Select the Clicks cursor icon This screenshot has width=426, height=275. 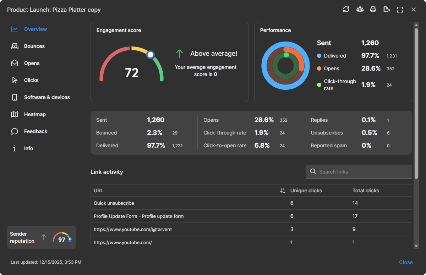point(14,80)
